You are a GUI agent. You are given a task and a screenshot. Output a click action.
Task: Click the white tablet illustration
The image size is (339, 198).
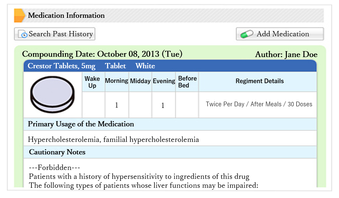pos(52,94)
